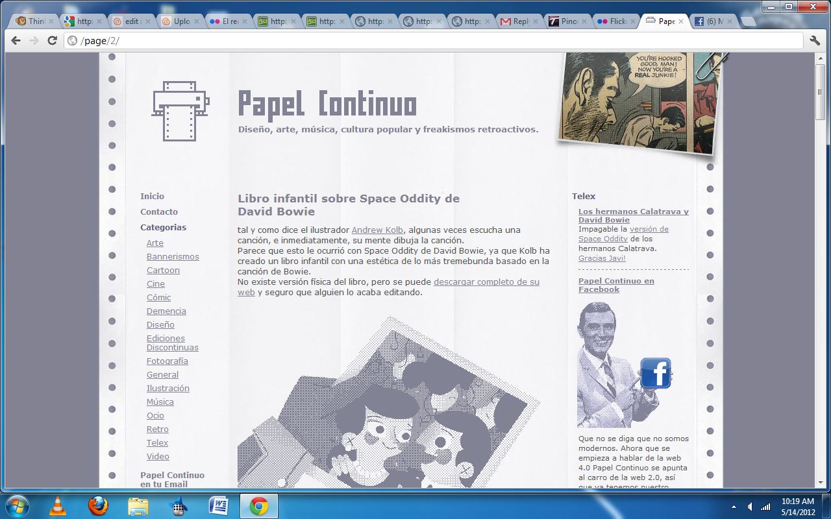Click the browser Forward arrow

coord(34,40)
